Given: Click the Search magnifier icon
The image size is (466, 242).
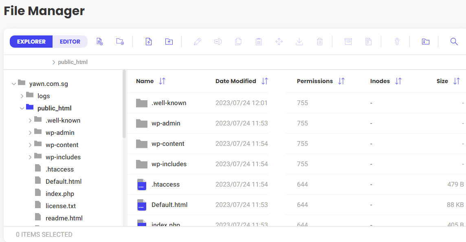Looking at the screenshot, I should pyautogui.click(x=454, y=42).
